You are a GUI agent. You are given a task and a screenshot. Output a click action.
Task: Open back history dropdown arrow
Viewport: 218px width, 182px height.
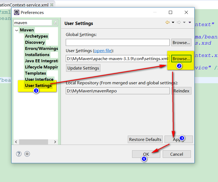click(173, 22)
